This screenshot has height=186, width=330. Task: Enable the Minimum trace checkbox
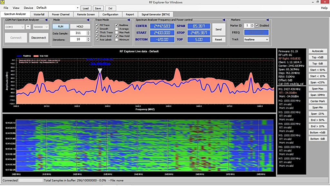pyautogui.click(x=117, y=40)
